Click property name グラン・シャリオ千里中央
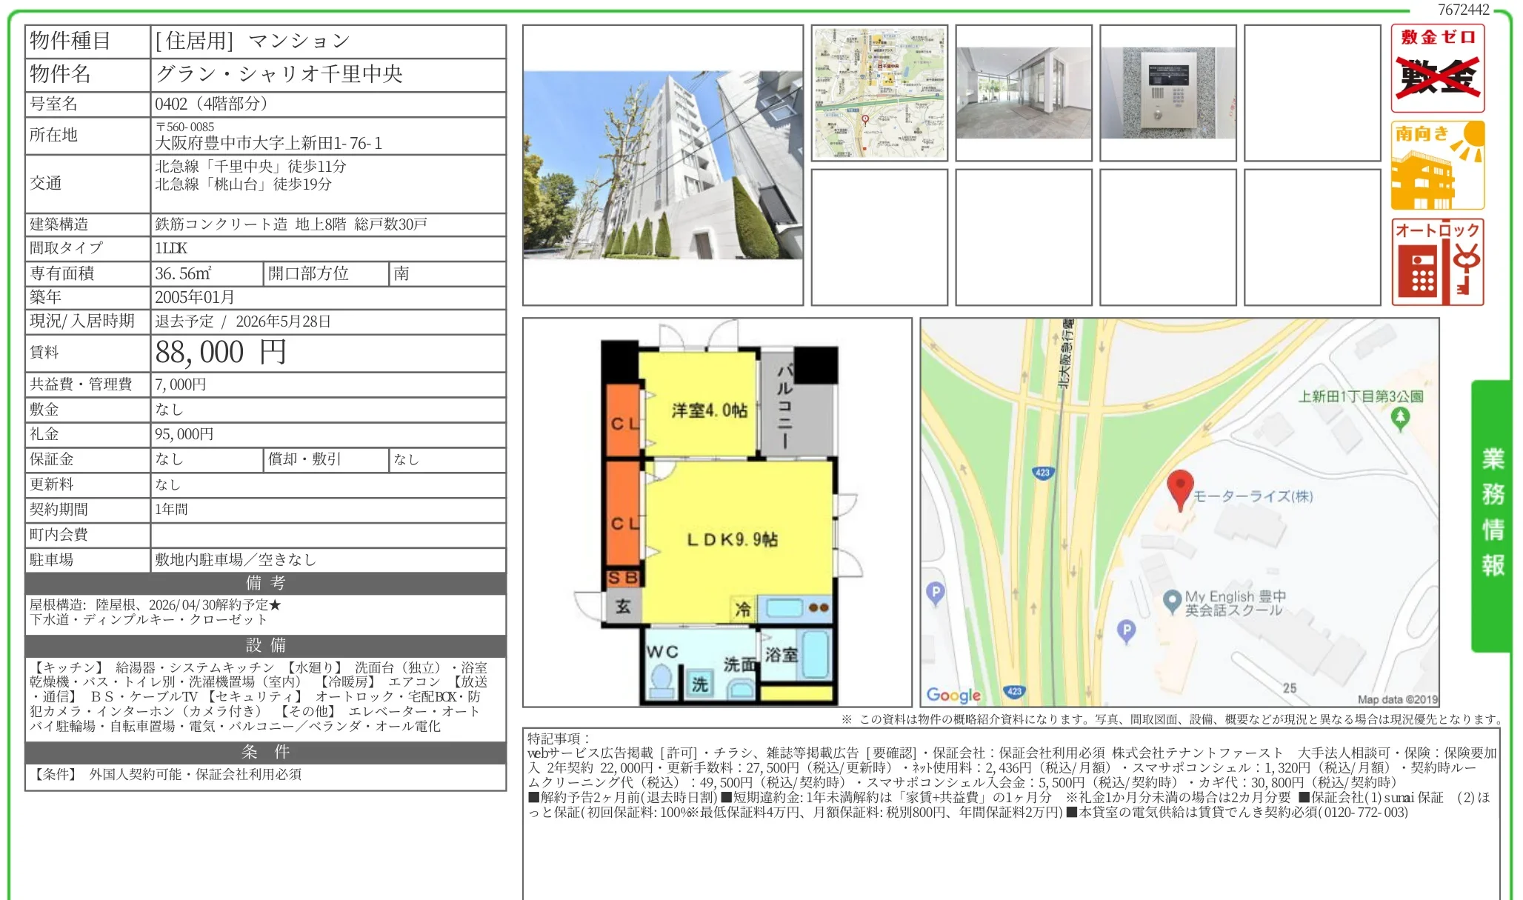This screenshot has height=900, width=1523. 279,74
